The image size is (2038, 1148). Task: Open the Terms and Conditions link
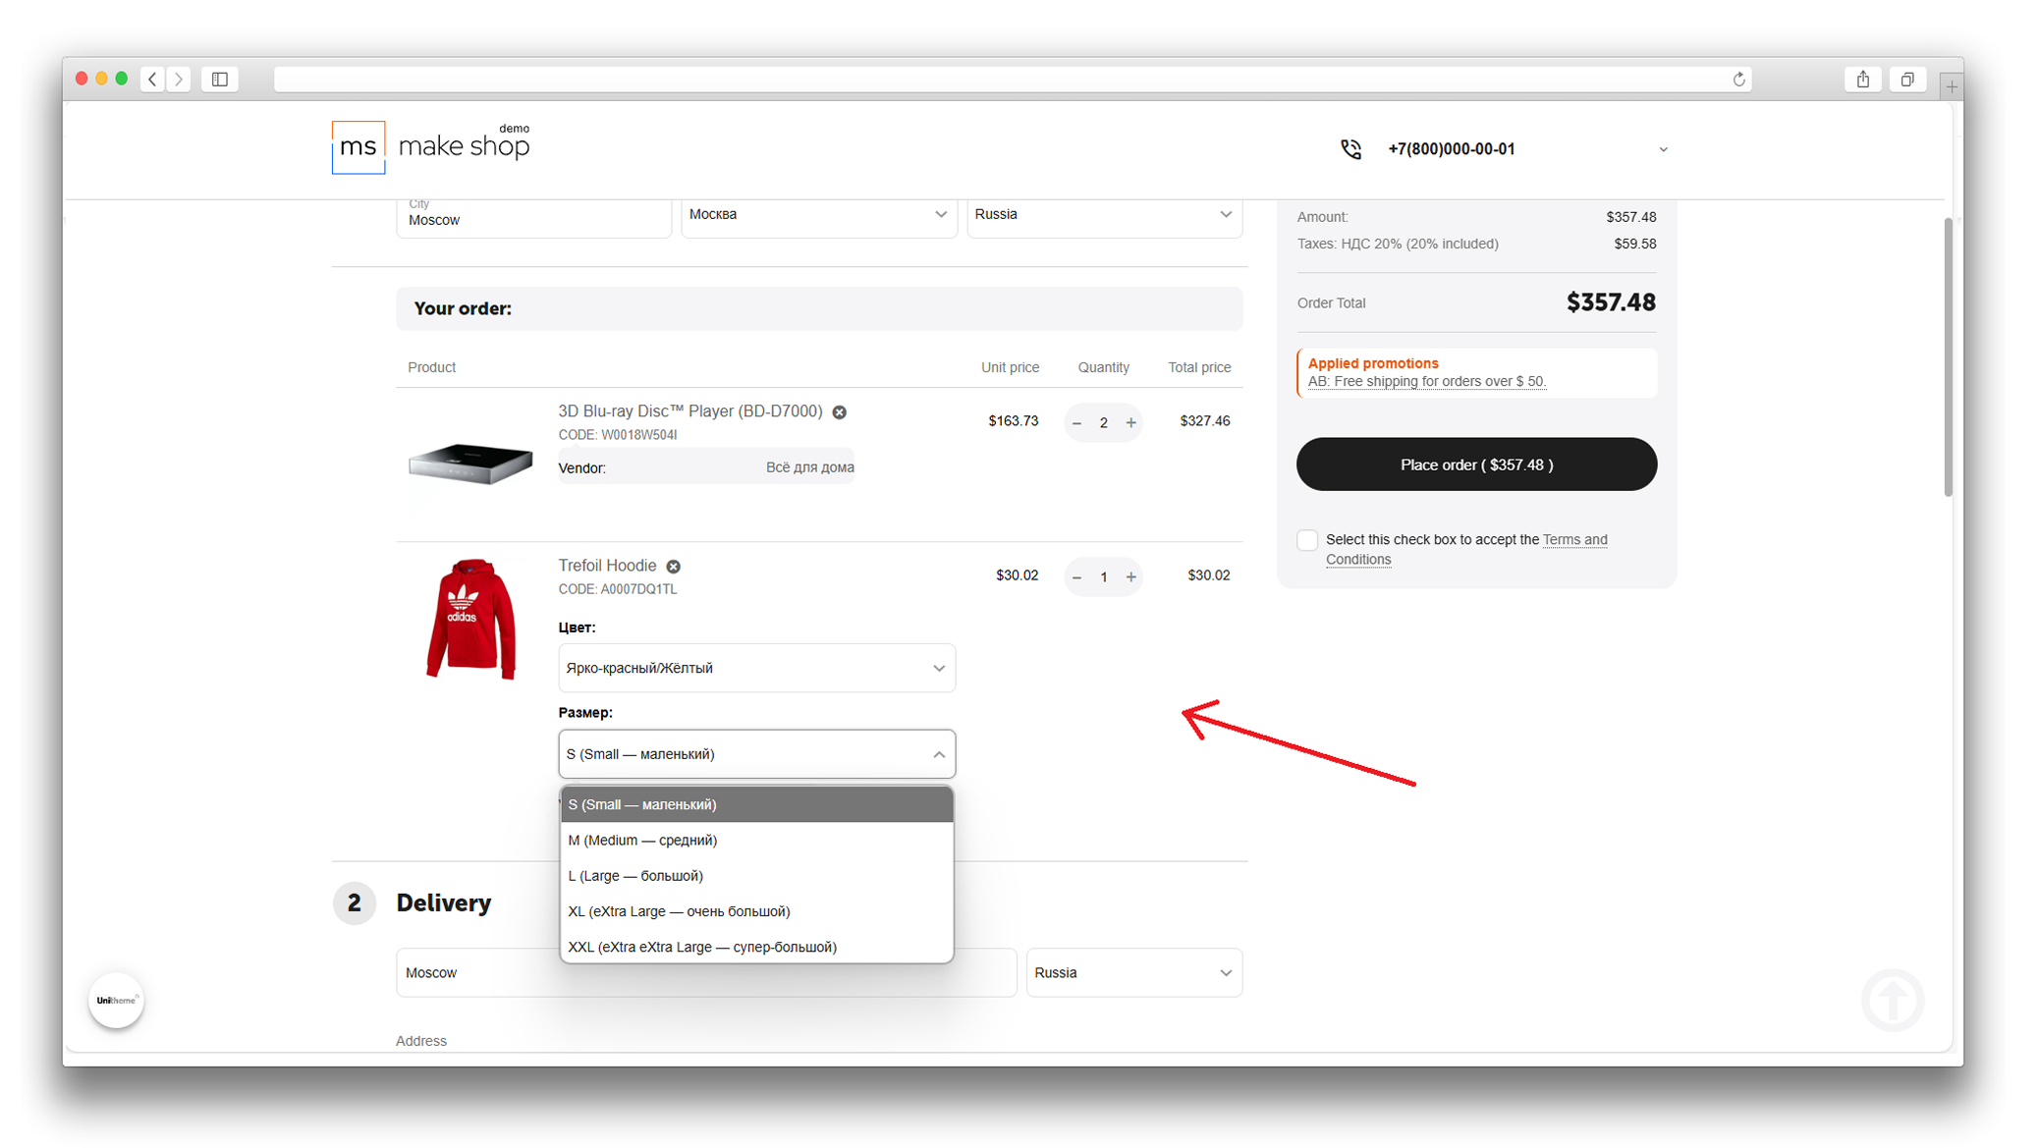[x=1573, y=540]
